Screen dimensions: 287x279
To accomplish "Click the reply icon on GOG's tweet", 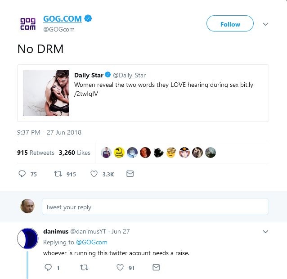I will [22, 174].
